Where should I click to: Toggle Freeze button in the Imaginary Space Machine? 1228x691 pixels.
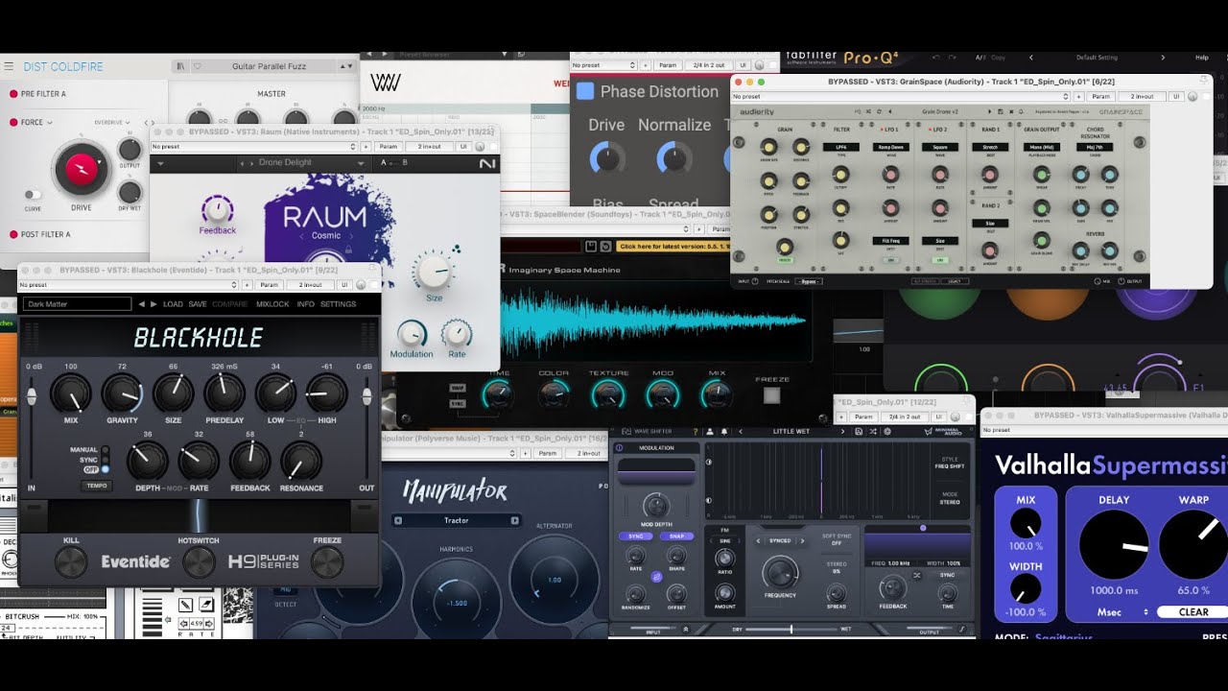tap(771, 395)
